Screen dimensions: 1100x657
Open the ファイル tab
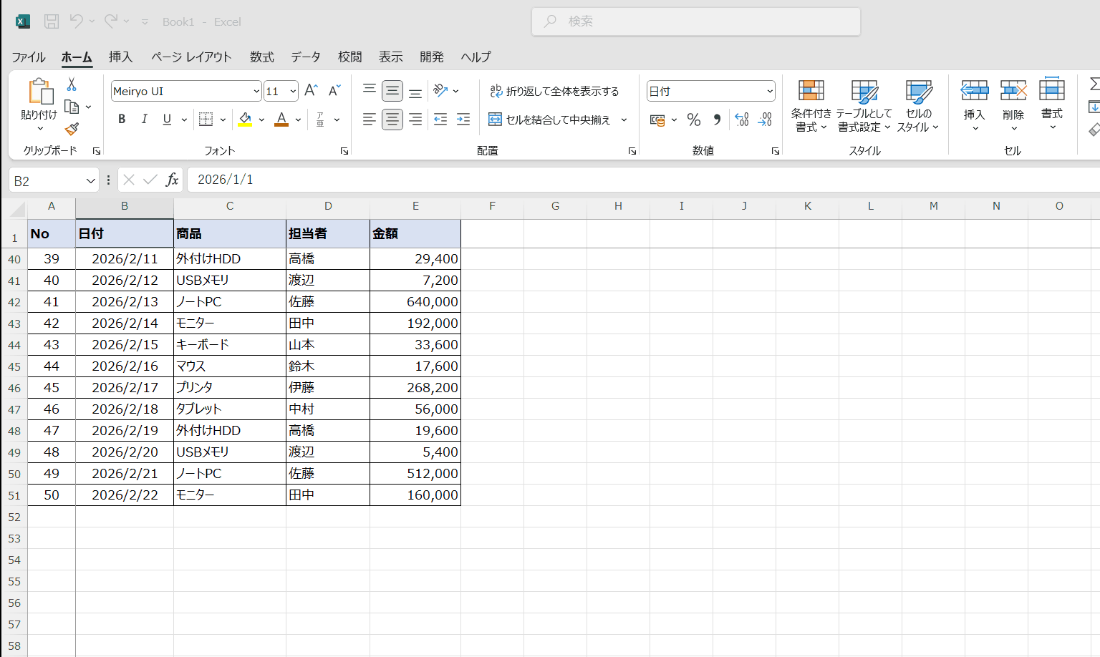(x=29, y=57)
